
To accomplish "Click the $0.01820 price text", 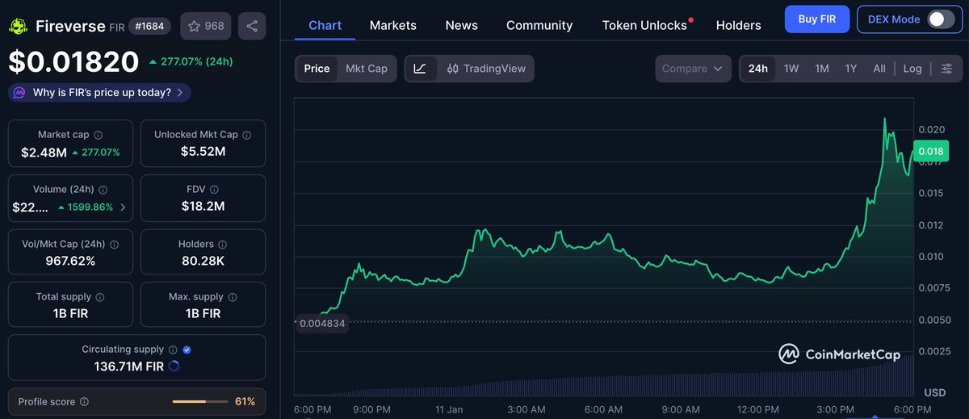I will coord(73,61).
